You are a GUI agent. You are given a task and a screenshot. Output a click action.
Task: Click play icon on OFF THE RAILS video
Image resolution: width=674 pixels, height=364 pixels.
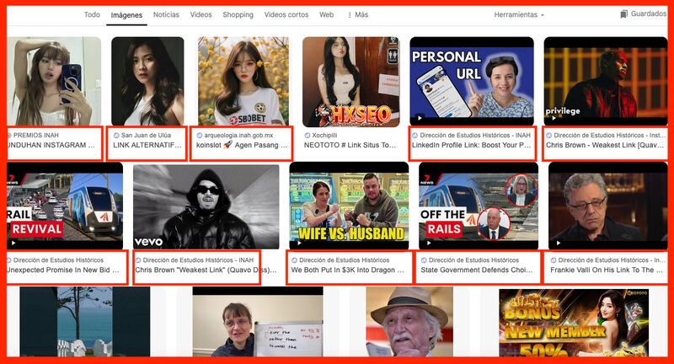pyautogui.click(x=429, y=243)
